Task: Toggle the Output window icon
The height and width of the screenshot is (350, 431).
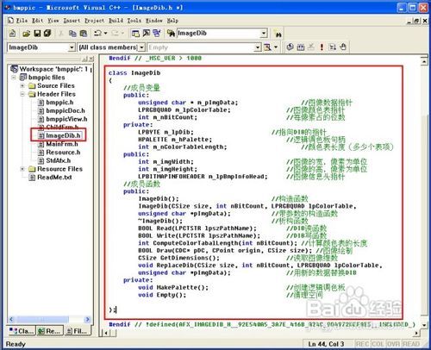Action: pyautogui.click(x=147, y=34)
